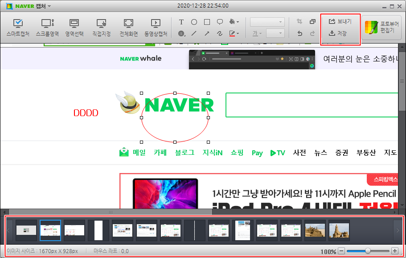
Task: Click the 사전 text in captured page
Action: pyautogui.click(x=299, y=153)
